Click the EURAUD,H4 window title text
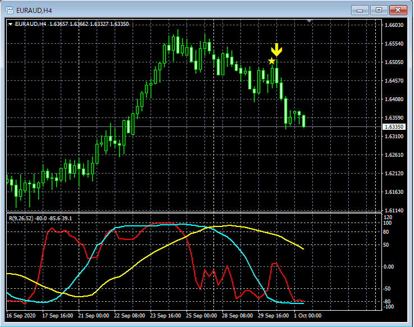This screenshot has width=414, height=327. tap(34, 11)
